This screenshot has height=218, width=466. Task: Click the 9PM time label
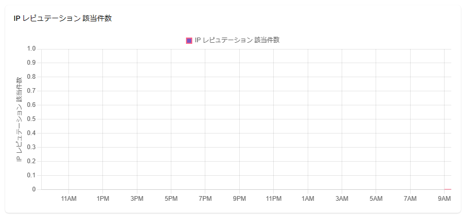click(239, 199)
